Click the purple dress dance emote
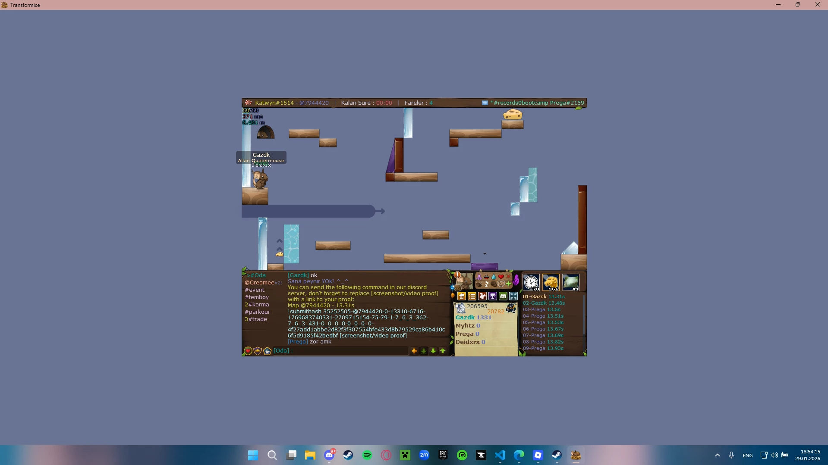 click(479, 277)
